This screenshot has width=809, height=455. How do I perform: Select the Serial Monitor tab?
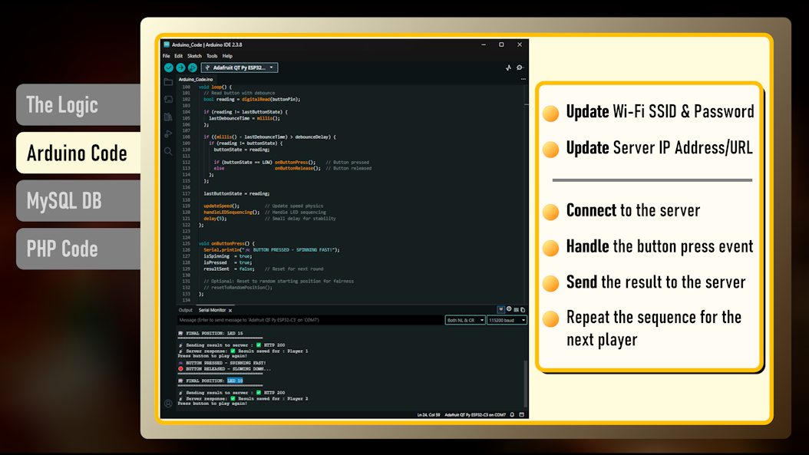pos(212,310)
